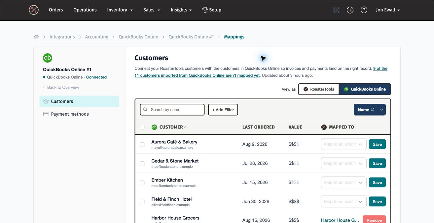The height and width of the screenshot is (223, 434).
Task: Open the Inventory dropdown menu
Action: [x=120, y=10]
